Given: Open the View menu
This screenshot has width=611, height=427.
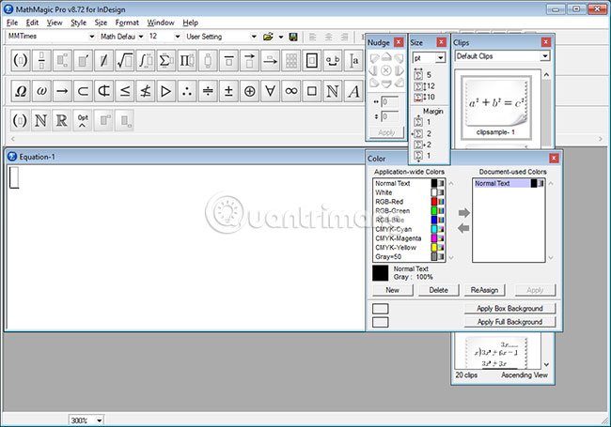Looking at the screenshot, I should 55,23.
